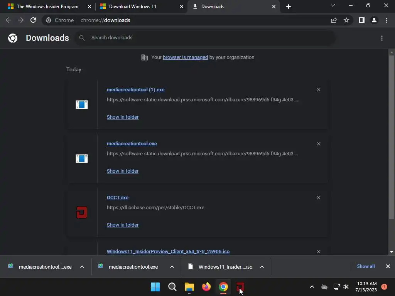The width and height of the screenshot is (395, 296).
Task: Open the Chrome side panel
Action: [362, 20]
